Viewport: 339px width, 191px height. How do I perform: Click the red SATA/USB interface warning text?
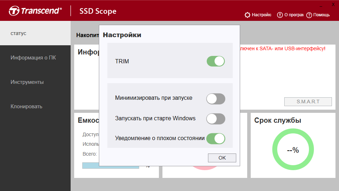[282, 48]
